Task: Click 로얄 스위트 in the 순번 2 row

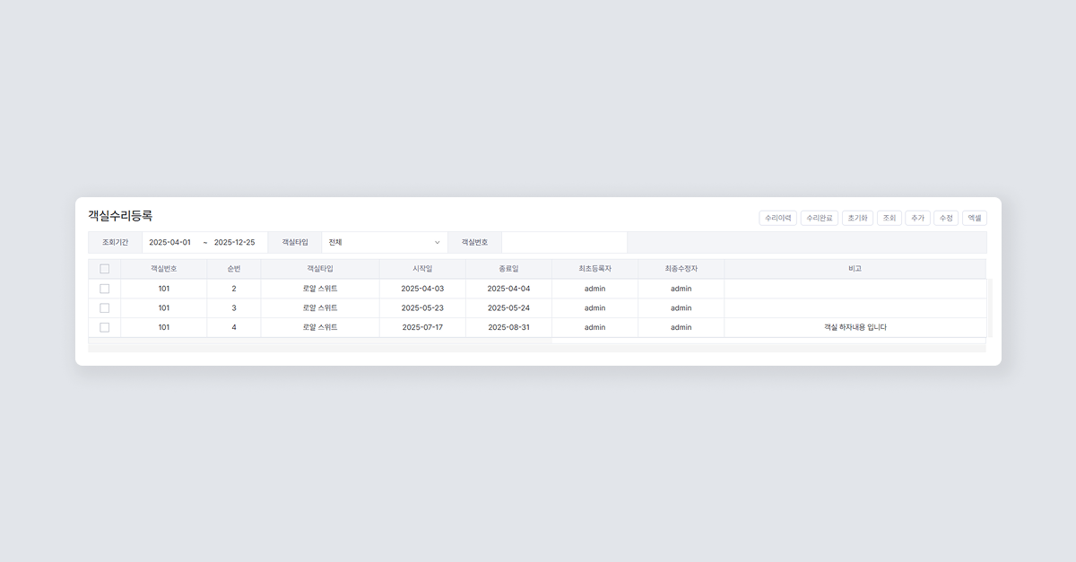Action: (x=320, y=289)
